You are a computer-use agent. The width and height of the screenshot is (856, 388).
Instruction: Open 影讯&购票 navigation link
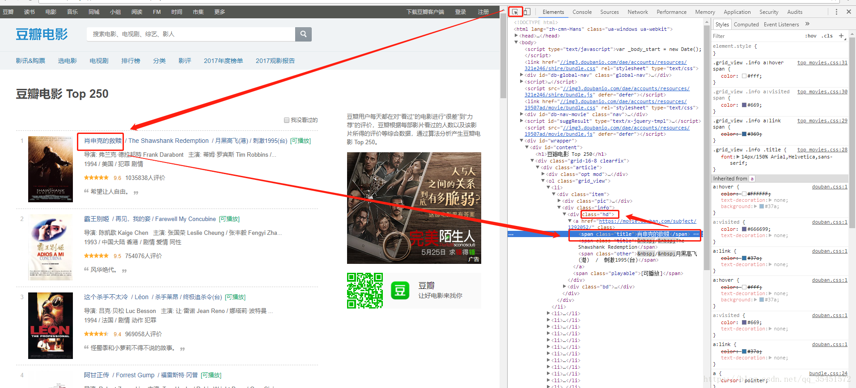pos(30,61)
